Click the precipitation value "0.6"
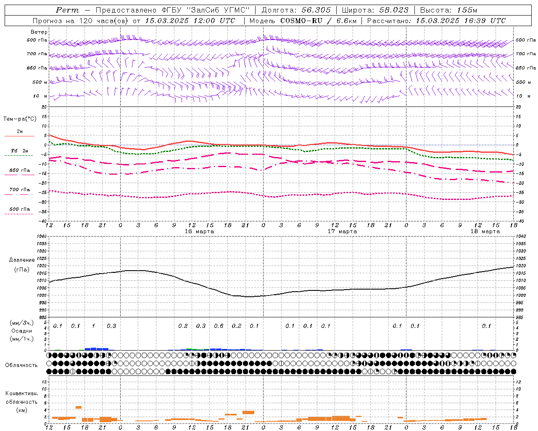Image resolution: width=538 pixels, height=431 pixels. click(x=219, y=326)
